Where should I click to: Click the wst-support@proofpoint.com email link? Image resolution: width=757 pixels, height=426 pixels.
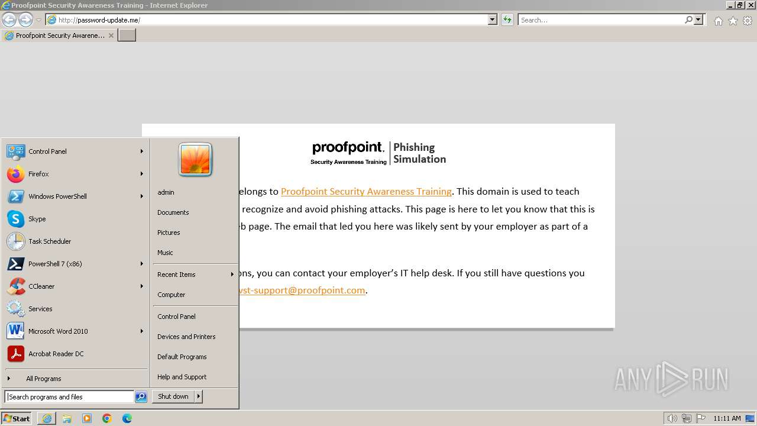[x=302, y=290]
